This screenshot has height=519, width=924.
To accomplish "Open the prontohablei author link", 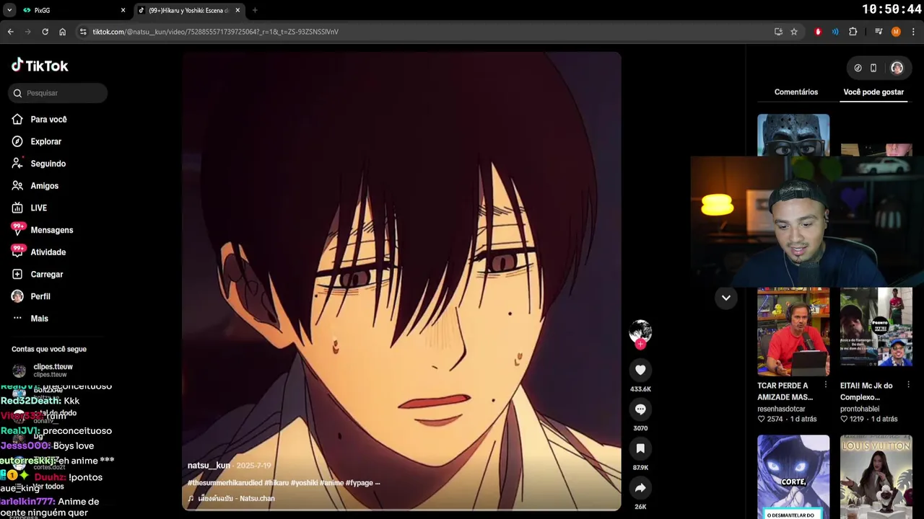I will [860, 409].
